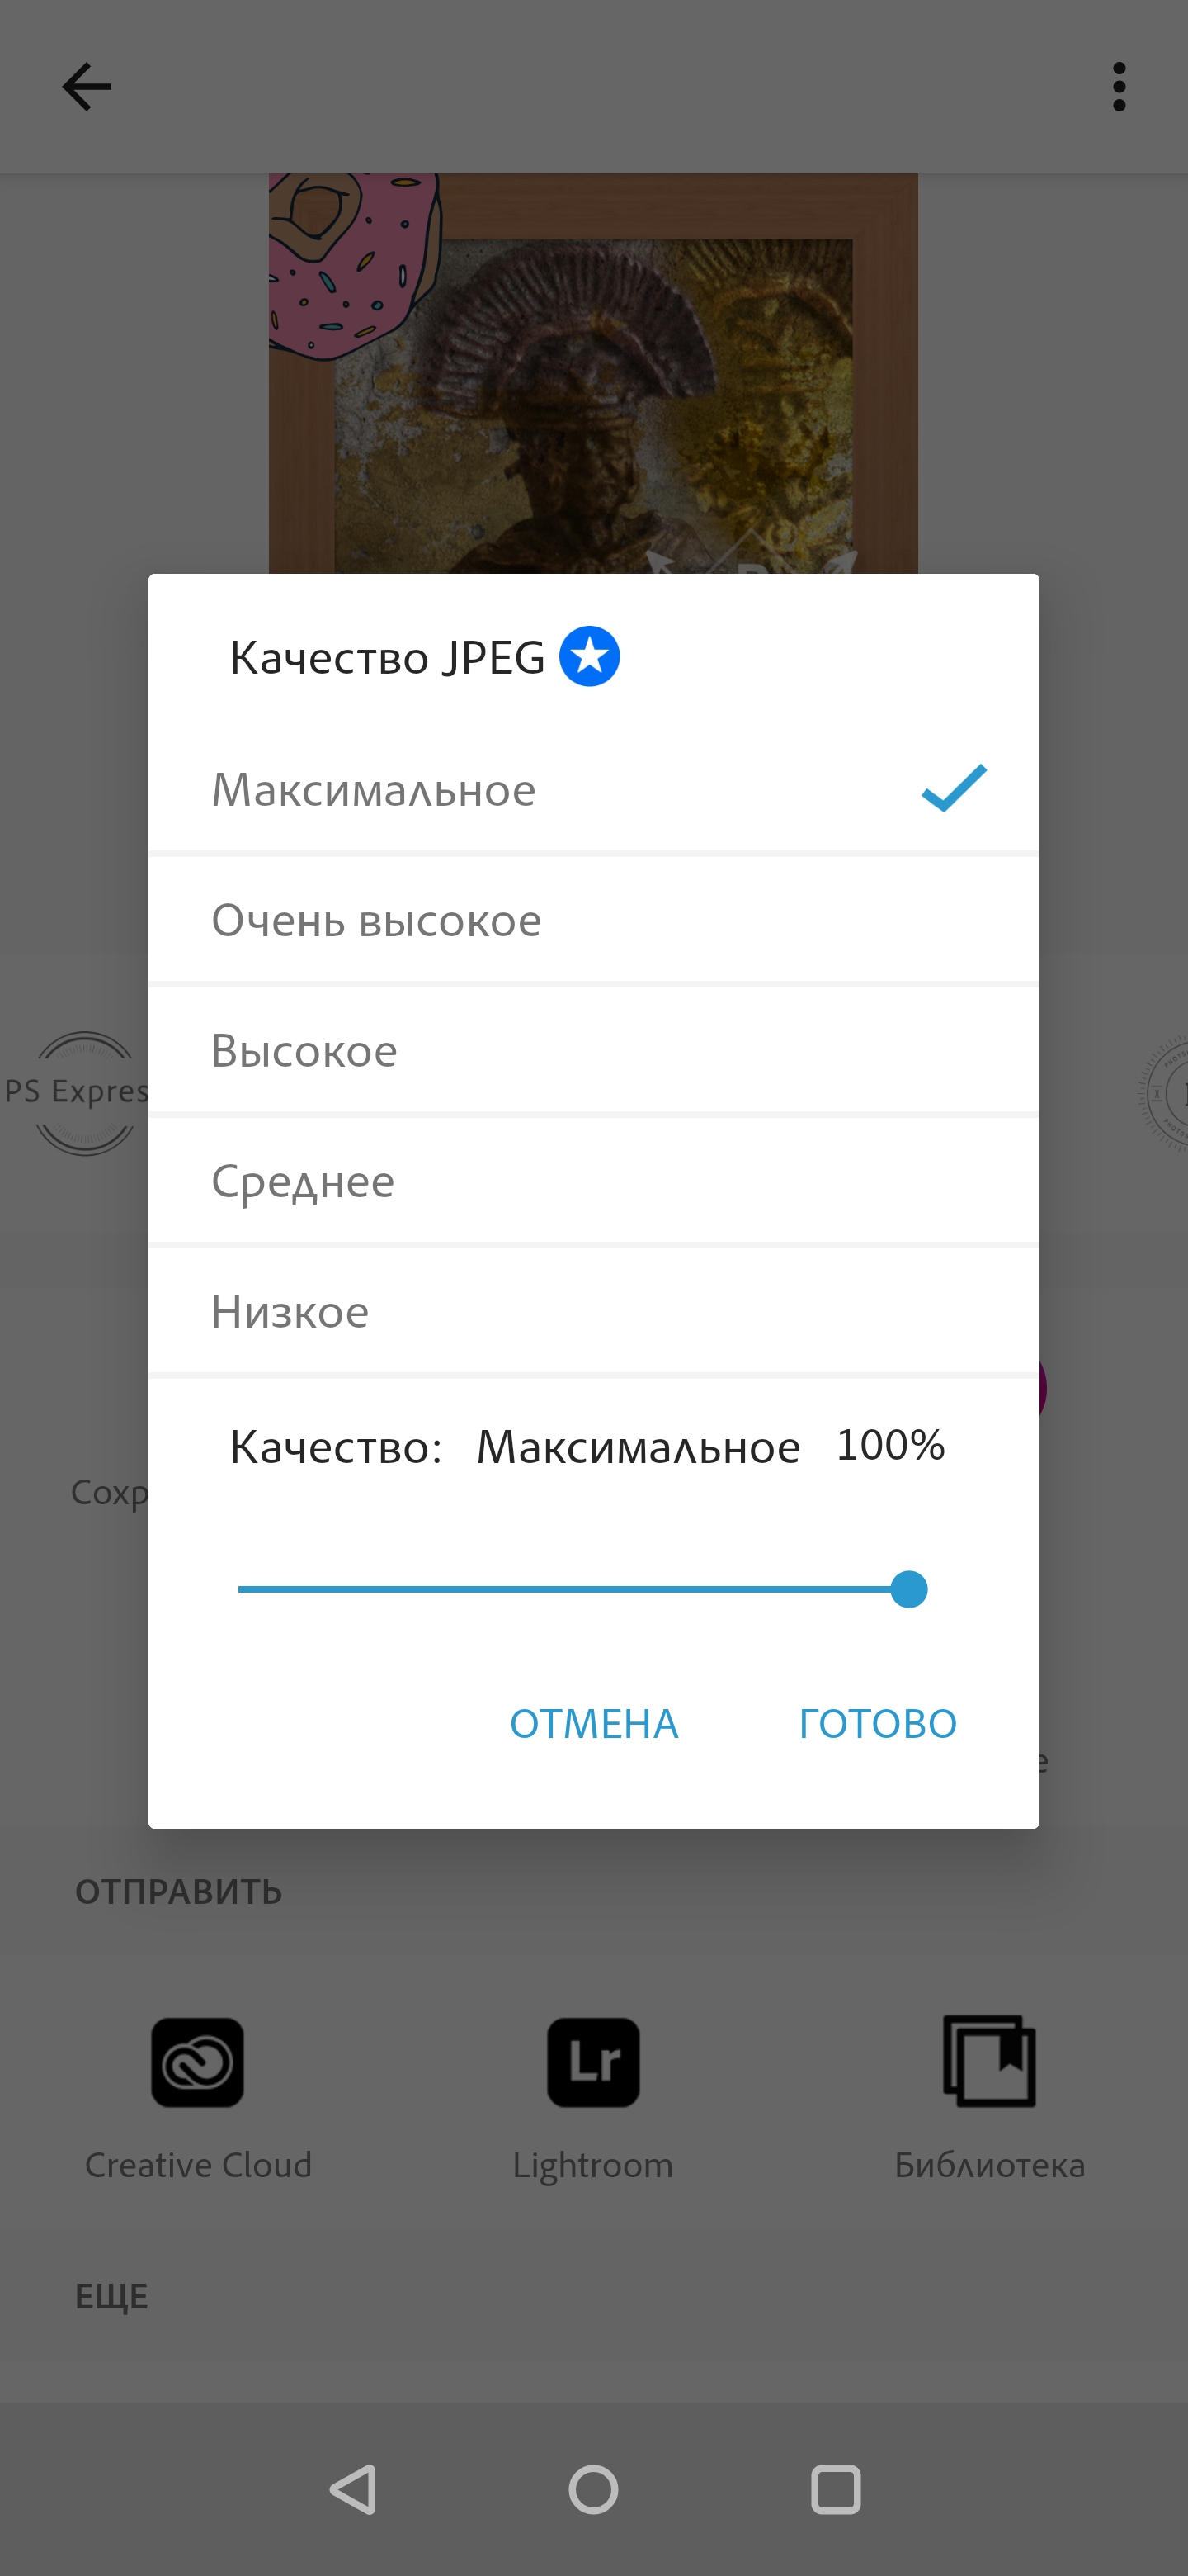Click the blue checkmark next to Максимальное
1188x2576 pixels.
[953, 788]
